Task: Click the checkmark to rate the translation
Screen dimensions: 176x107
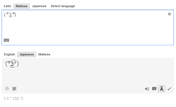Action: (169, 89)
